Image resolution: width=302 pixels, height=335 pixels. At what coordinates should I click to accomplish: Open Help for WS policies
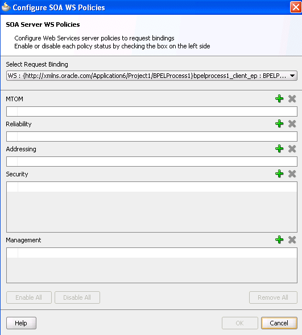coord(21,323)
